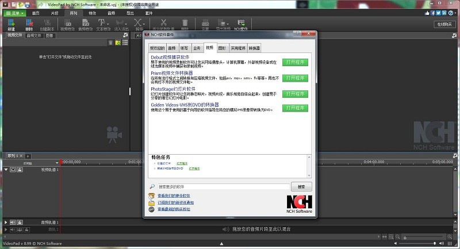Mute the 音轨 2 speaker toggle
This screenshot has height=249, width=460.
tap(13, 229)
